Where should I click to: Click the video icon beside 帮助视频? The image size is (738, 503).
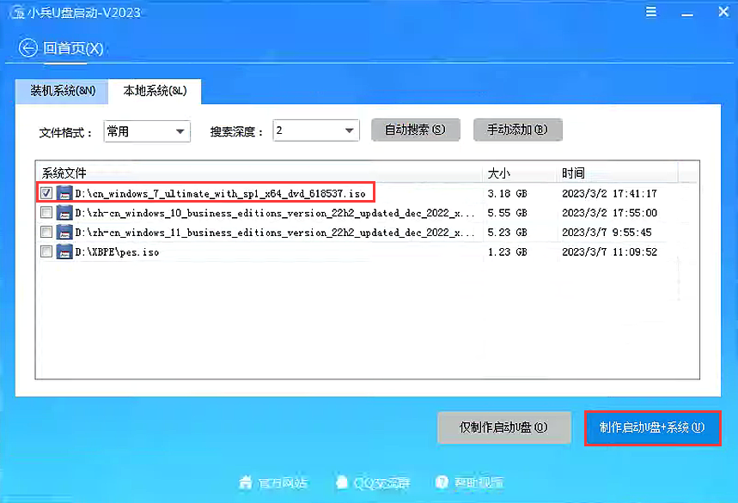pos(442,483)
